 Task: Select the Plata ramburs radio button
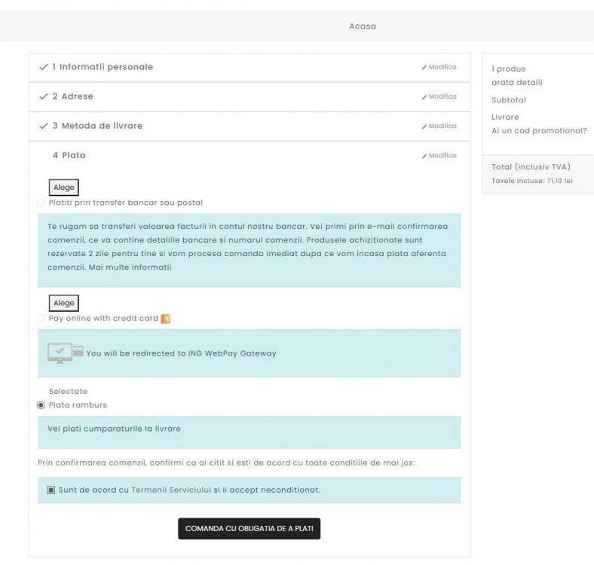coord(41,405)
